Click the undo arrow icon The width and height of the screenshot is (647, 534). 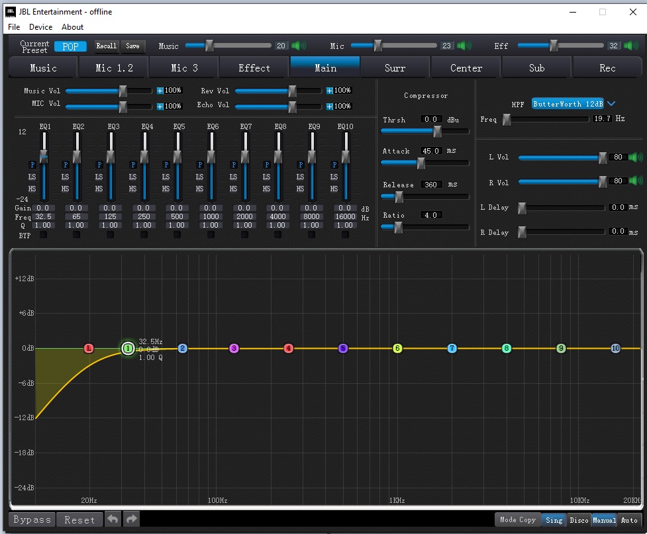[113, 519]
